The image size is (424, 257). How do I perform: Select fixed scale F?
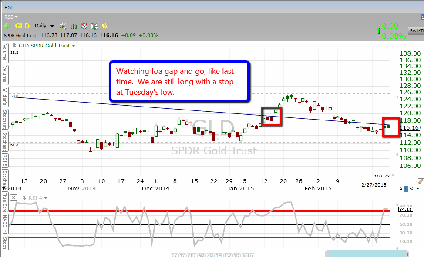[418, 189]
